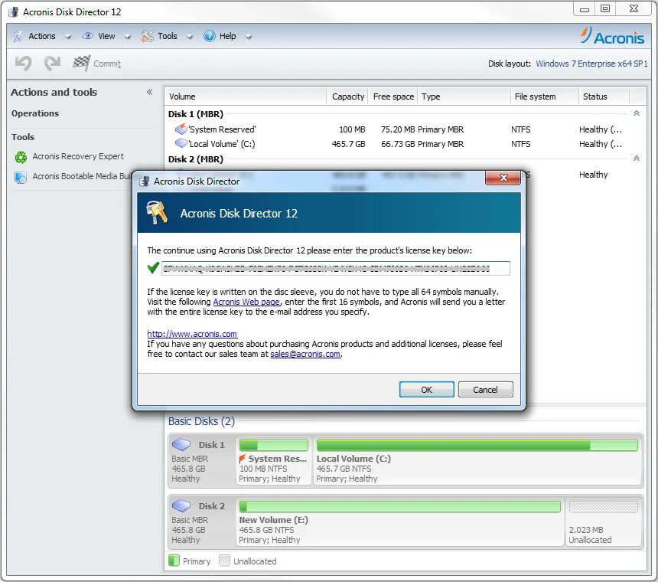Click the 465.7 GB capacity cell
This screenshot has height=582, width=658.
(x=348, y=144)
